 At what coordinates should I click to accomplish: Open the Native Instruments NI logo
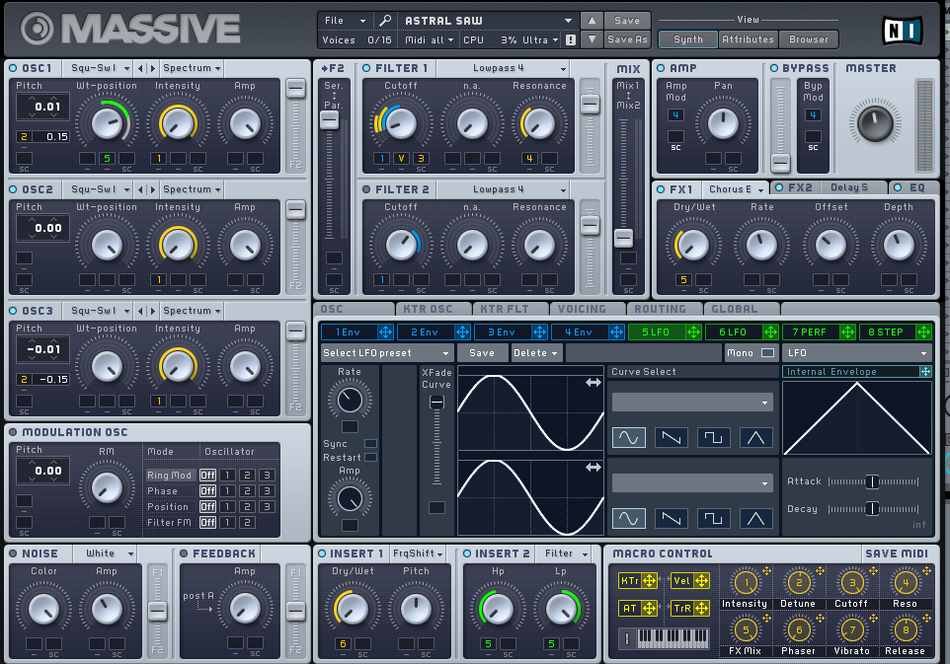(x=903, y=30)
